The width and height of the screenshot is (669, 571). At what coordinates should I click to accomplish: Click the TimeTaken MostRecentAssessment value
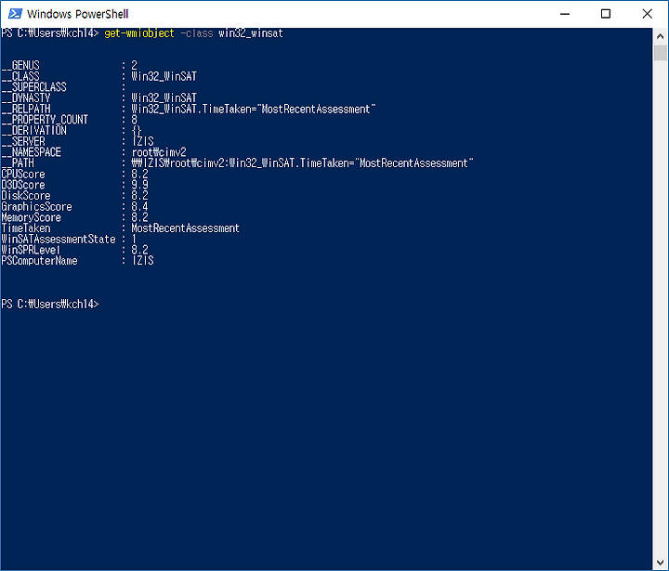tap(185, 228)
